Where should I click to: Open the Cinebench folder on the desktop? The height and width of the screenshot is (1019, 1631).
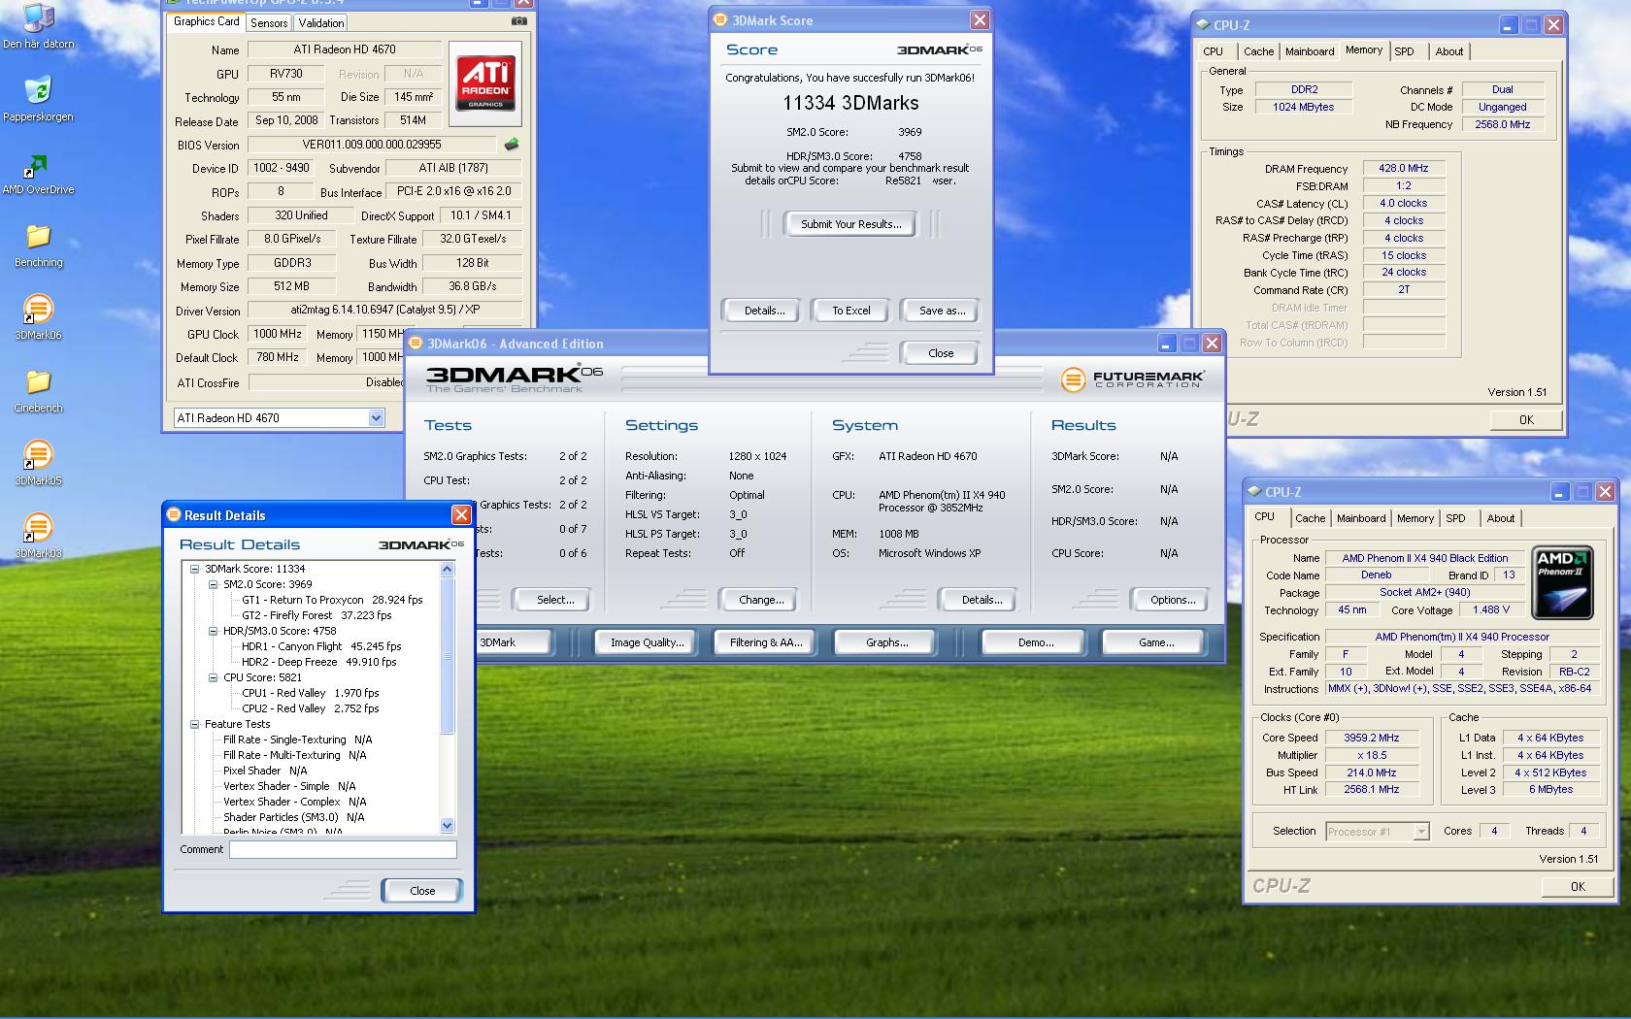[x=38, y=389]
